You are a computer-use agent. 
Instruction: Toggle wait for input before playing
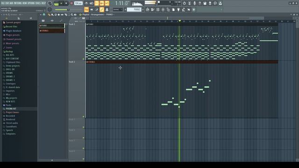point(92,3)
